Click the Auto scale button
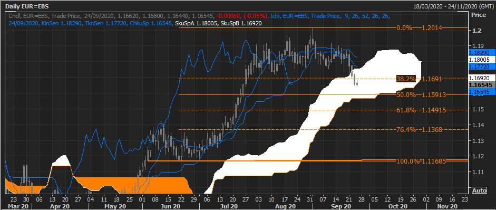The image size is (496, 210). 479,190
